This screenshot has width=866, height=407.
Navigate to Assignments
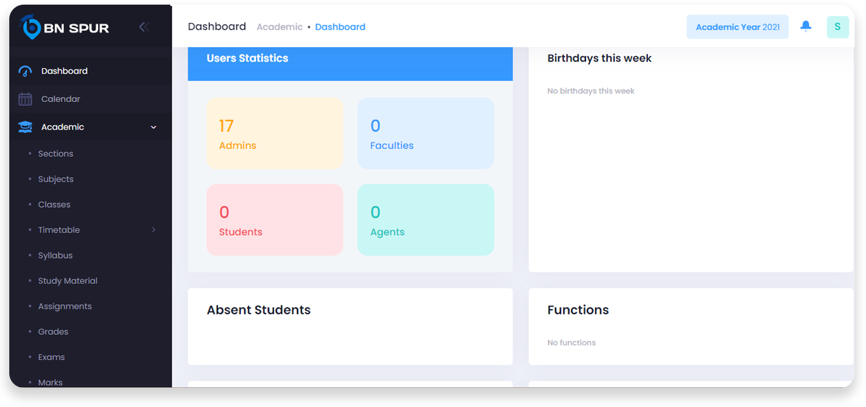pyautogui.click(x=65, y=306)
